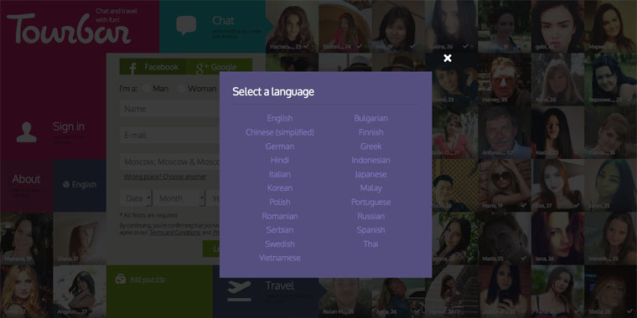The width and height of the screenshot is (637, 318).
Task: Choose Swedish language
Action: coord(279,244)
